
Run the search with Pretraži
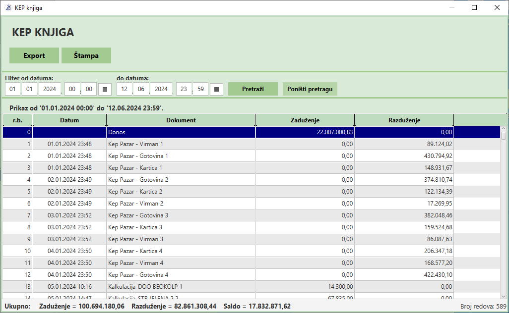253,89
